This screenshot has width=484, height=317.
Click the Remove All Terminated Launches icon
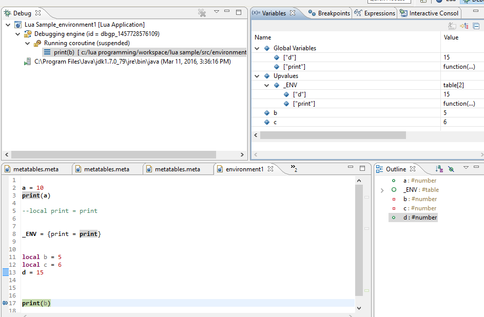[202, 13]
